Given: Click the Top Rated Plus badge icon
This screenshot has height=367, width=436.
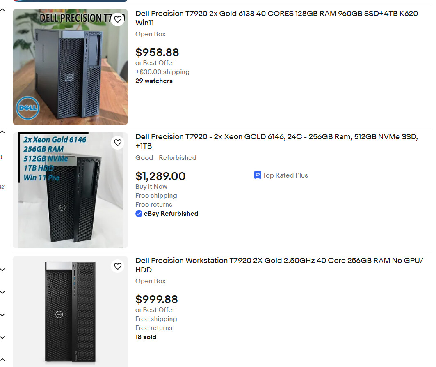Looking at the screenshot, I should click(258, 175).
